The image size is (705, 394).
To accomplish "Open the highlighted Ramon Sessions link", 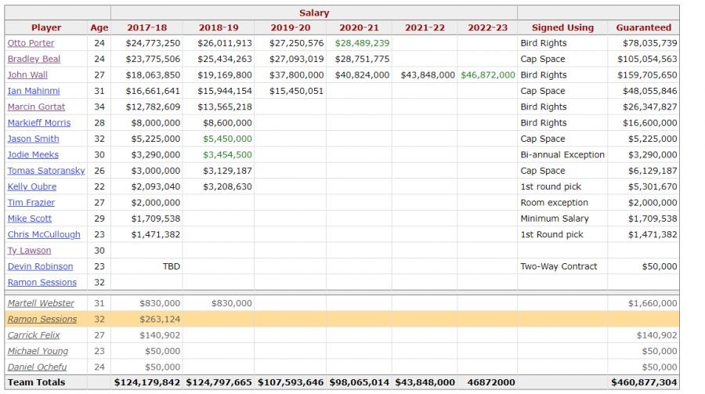I will click(x=42, y=319).
